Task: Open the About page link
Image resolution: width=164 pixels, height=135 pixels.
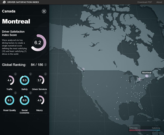Action: pos(159,2)
